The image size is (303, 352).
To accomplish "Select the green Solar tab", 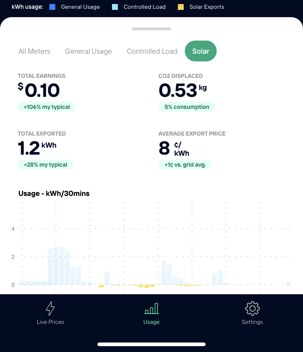I will coord(201,51).
